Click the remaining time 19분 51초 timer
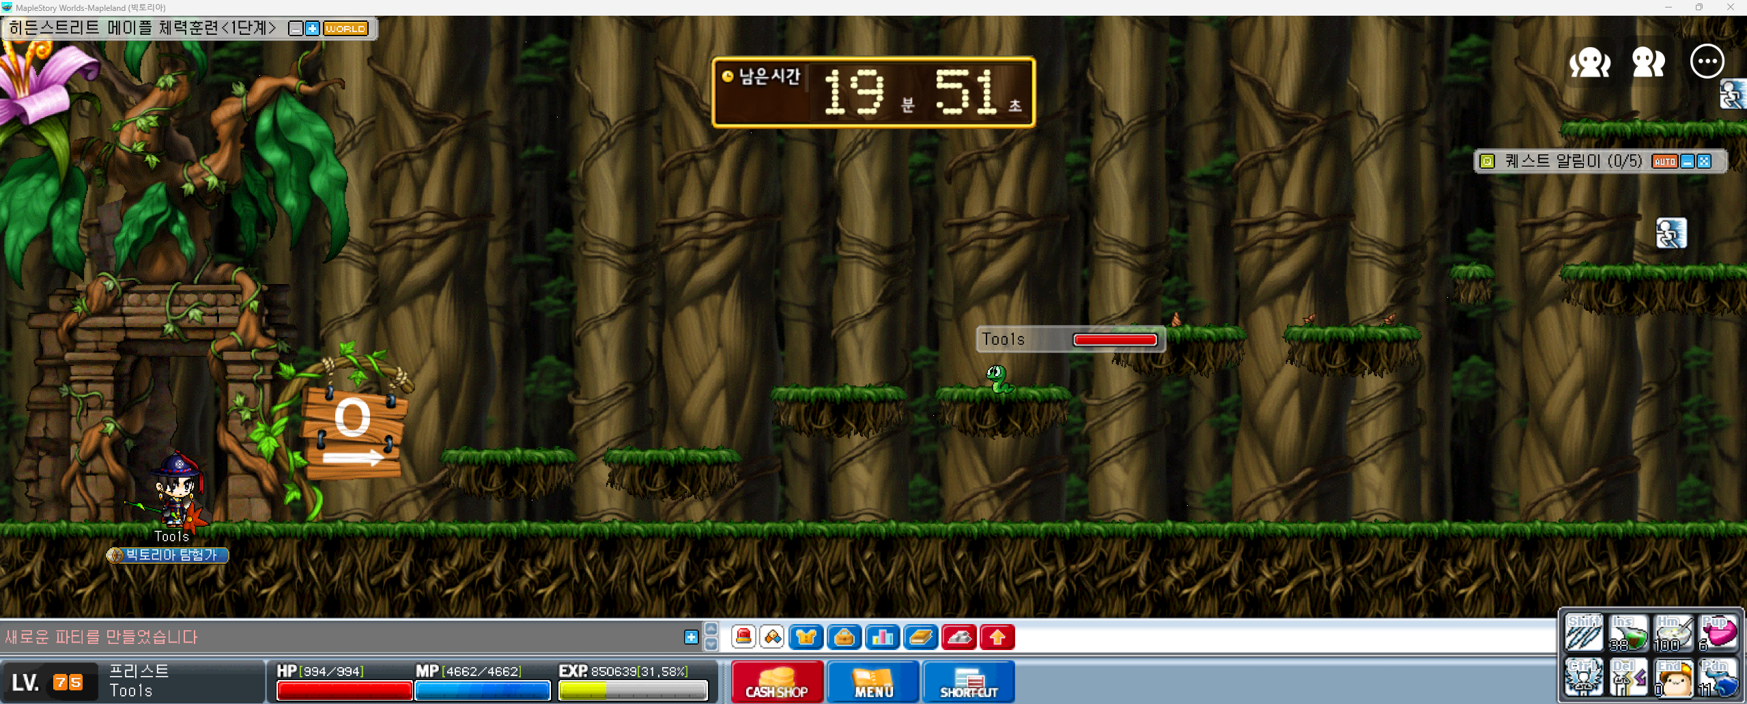Viewport: 1747px width, 704px height. point(873,92)
